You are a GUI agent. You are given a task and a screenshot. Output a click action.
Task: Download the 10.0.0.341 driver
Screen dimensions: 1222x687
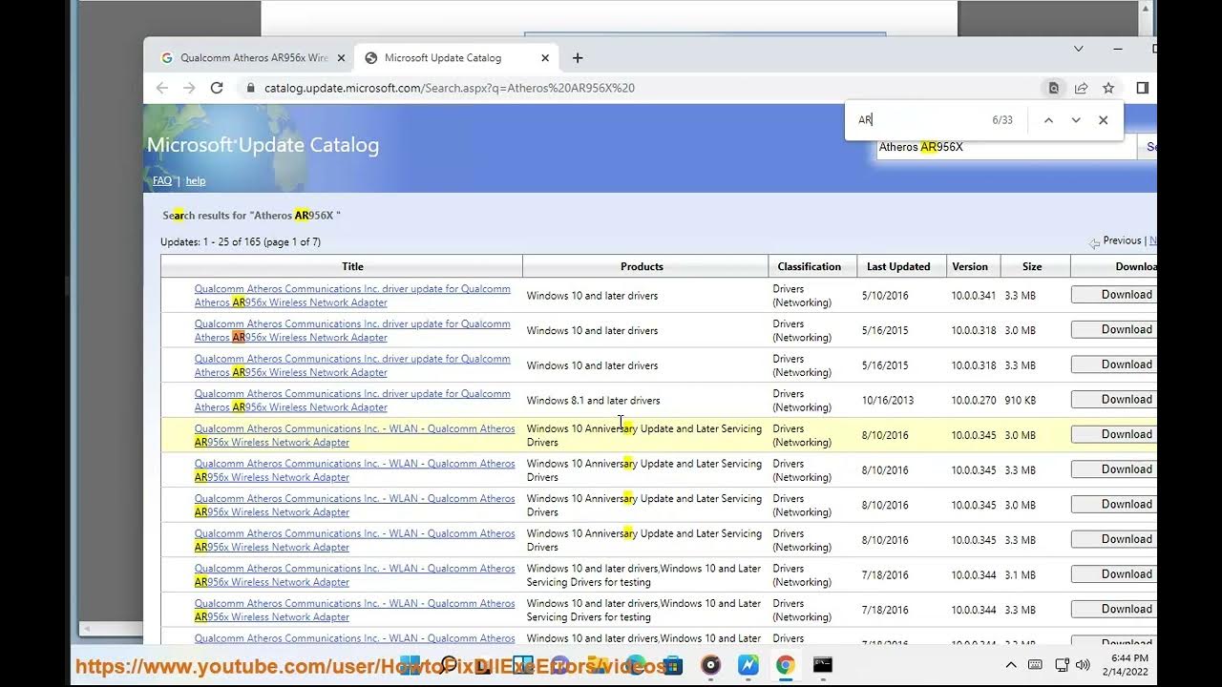(x=1113, y=295)
